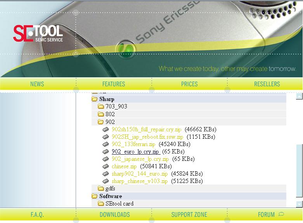Click file icon beside 902sh150h_full_repair.cry.zip
Viewport: 303px width, 223px height.
tap(106, 129)
